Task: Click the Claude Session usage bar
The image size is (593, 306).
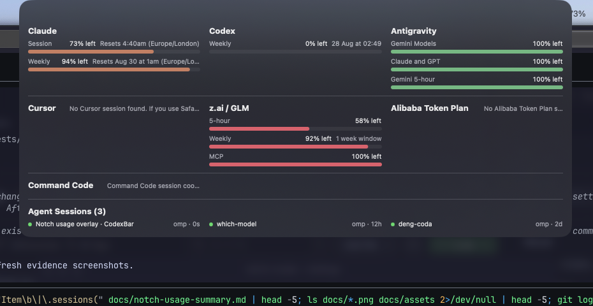Action: click(114, 52)
